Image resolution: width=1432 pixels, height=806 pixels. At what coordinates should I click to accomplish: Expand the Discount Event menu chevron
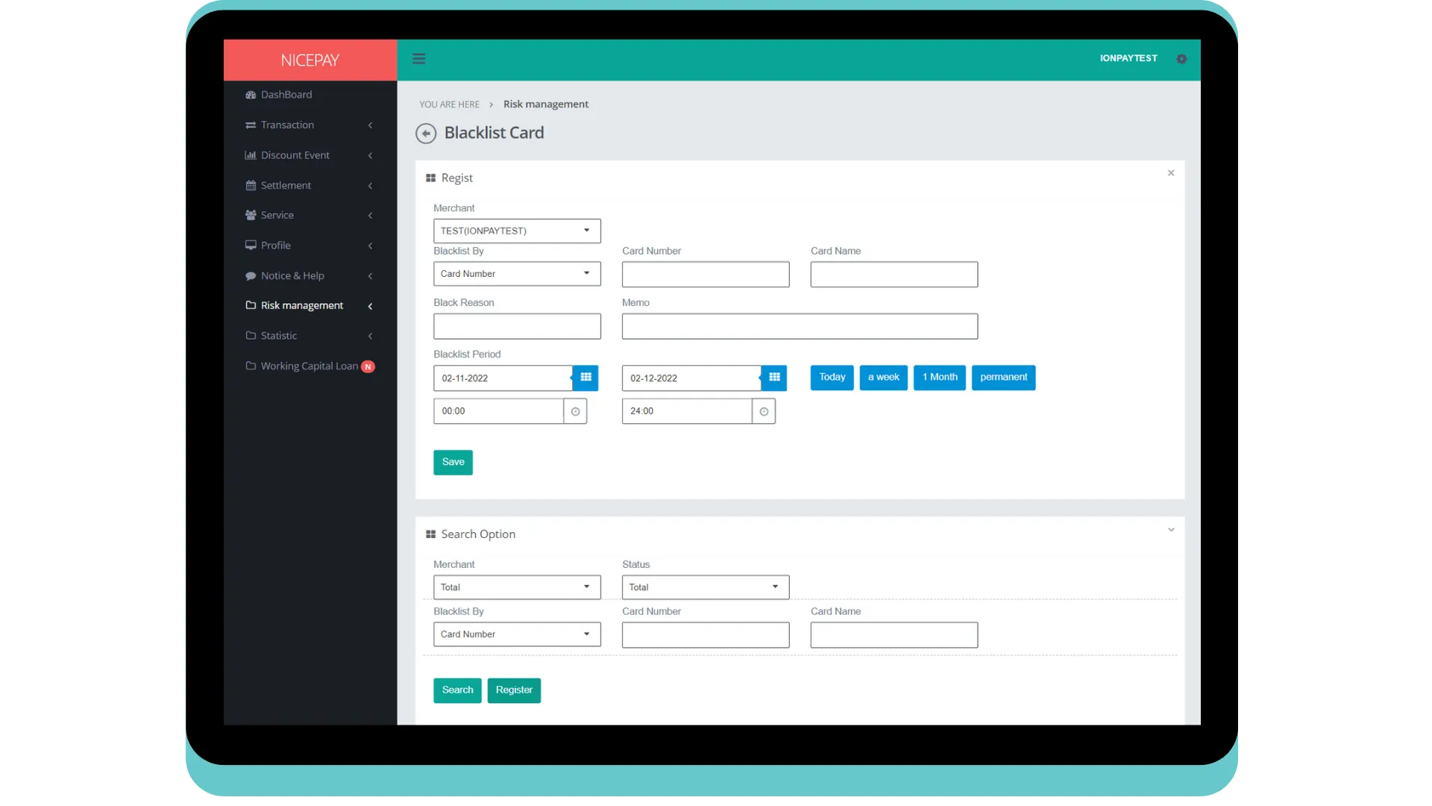tap(371, 154)
